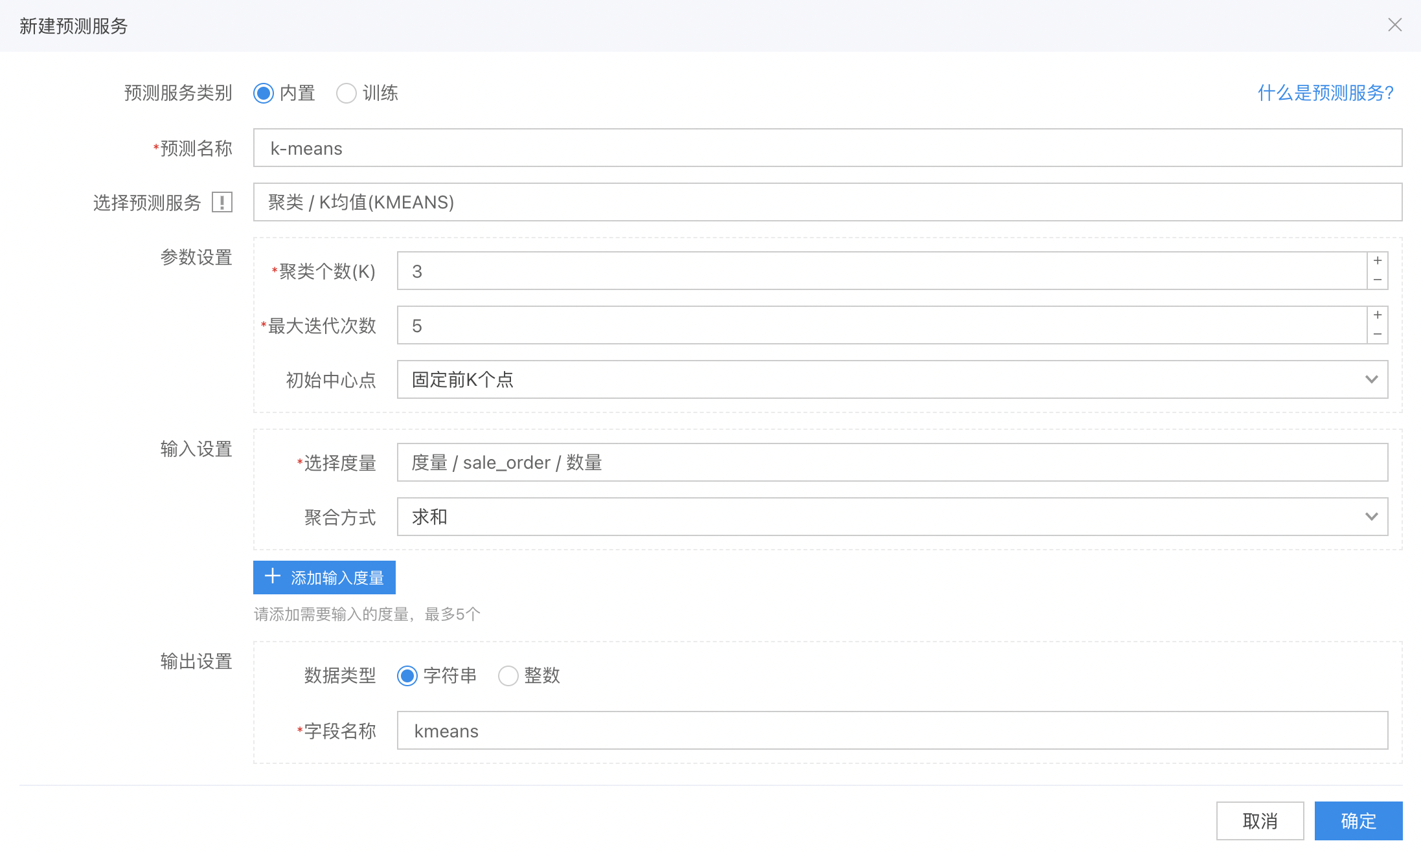Click the info icon beside 选择预测服务
This screenshot has height=852, width=1421.
(x=222, y=203)
